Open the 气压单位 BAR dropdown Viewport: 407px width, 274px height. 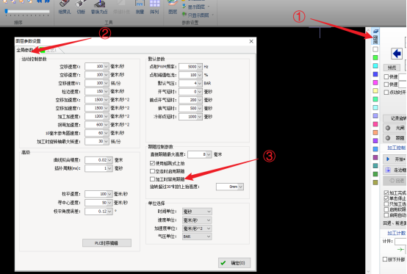[x=197, y=237]
